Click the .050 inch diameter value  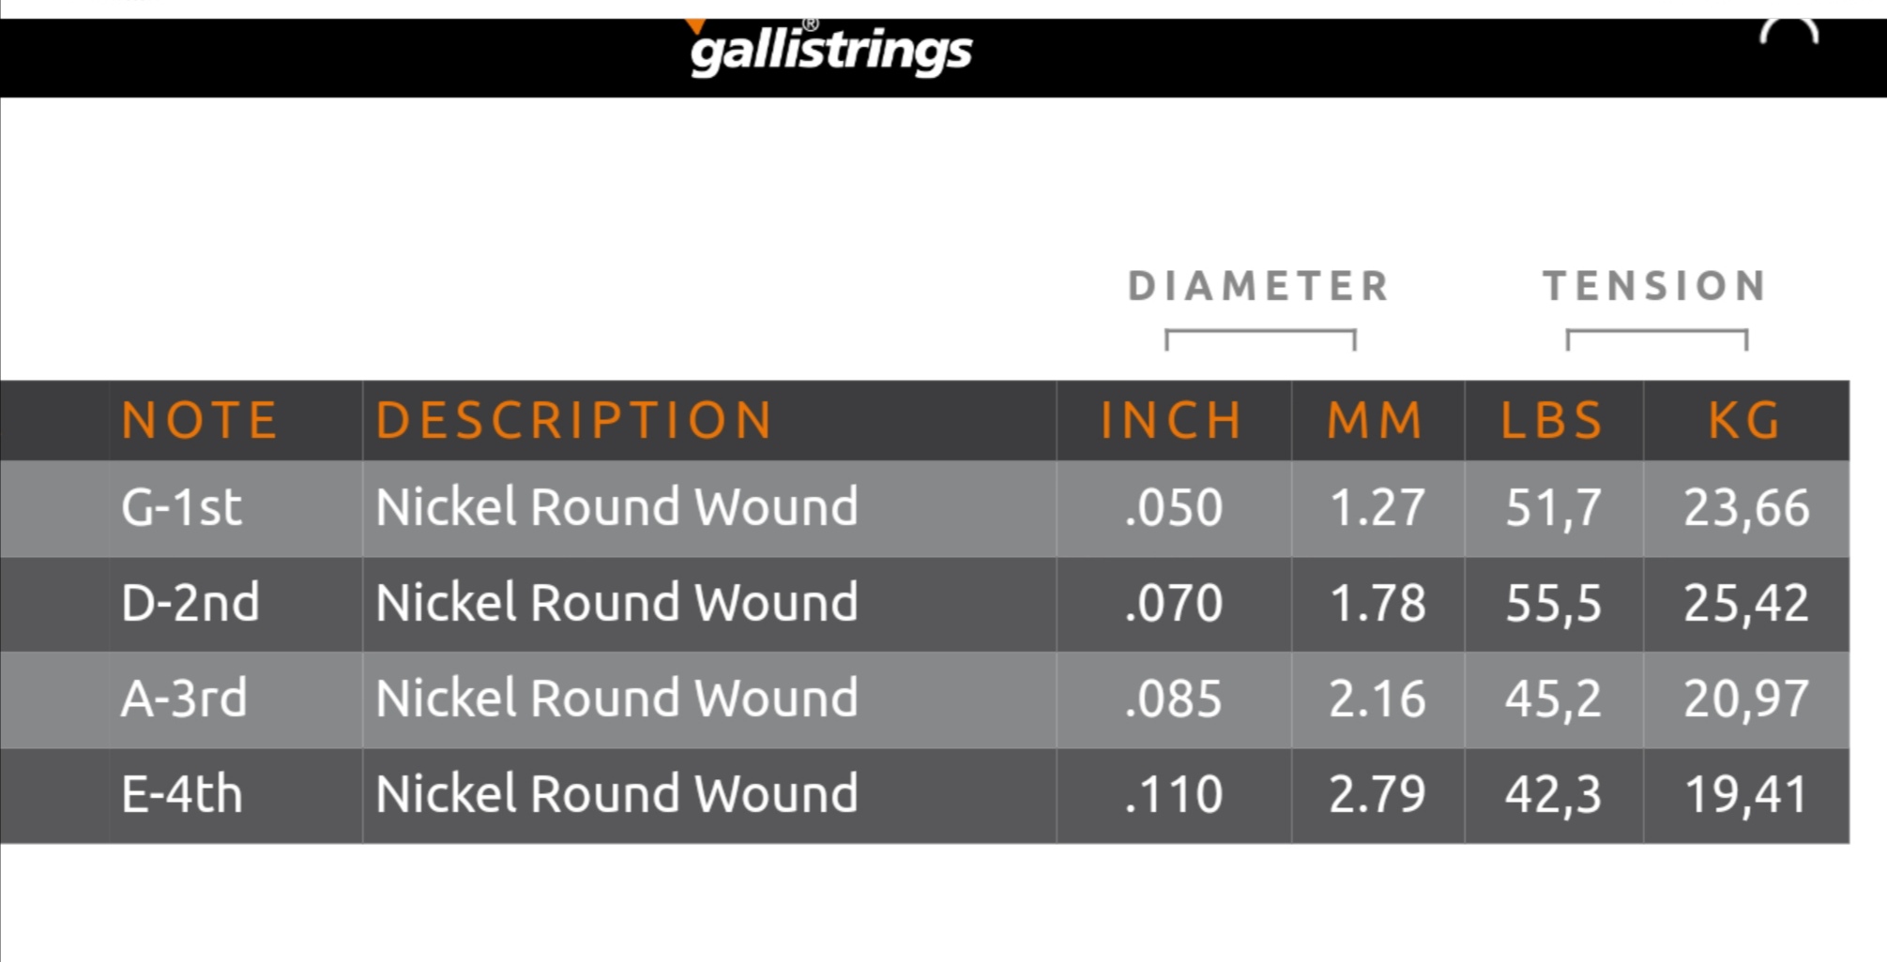point(1174,508)
